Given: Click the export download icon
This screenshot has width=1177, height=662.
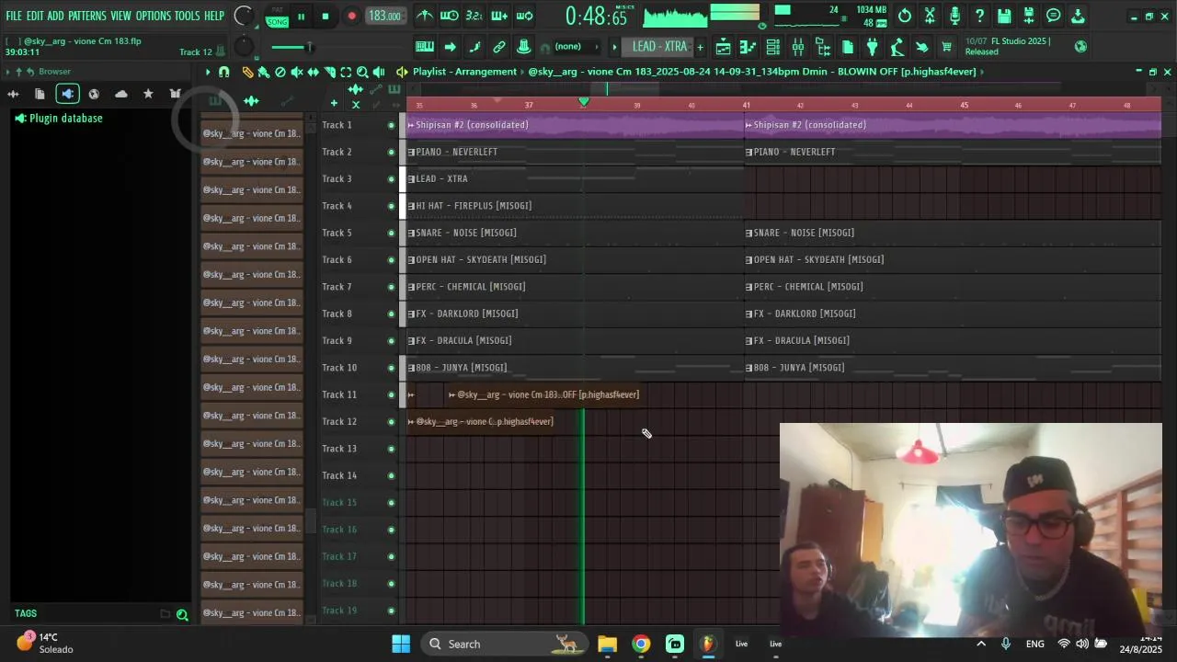Looking at the screenshot, I should [1079, 16].
